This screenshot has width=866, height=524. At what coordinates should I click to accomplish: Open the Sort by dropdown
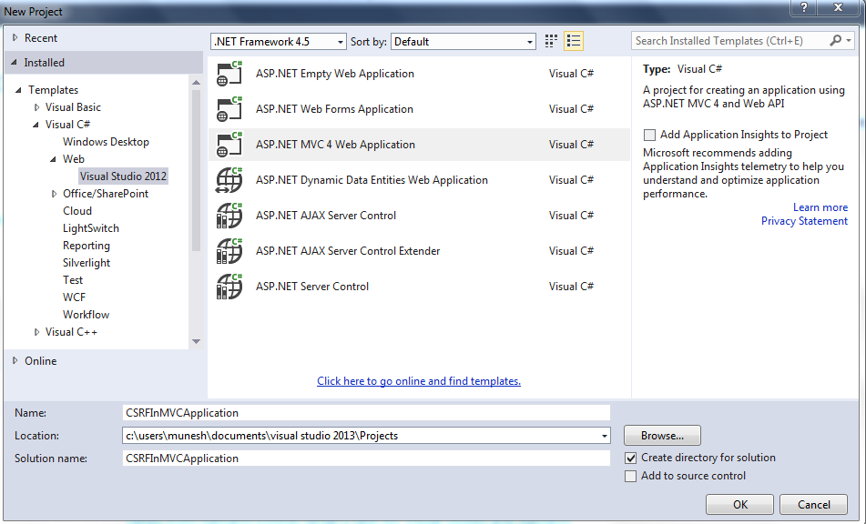tap(464, 42)
